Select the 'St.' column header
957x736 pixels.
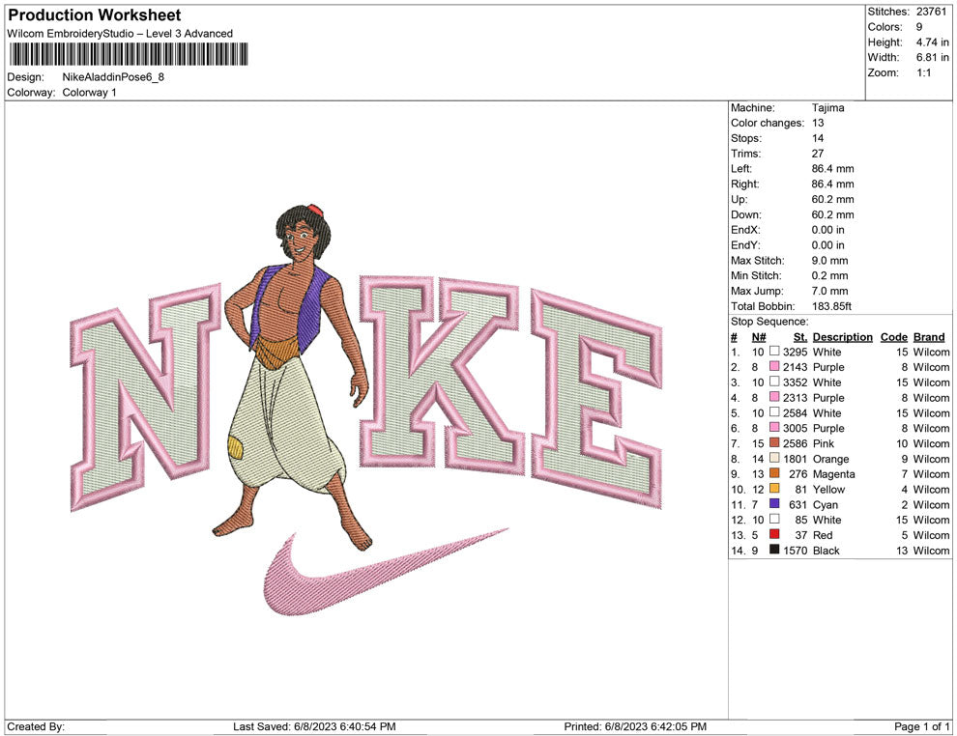tap(800, 336)
